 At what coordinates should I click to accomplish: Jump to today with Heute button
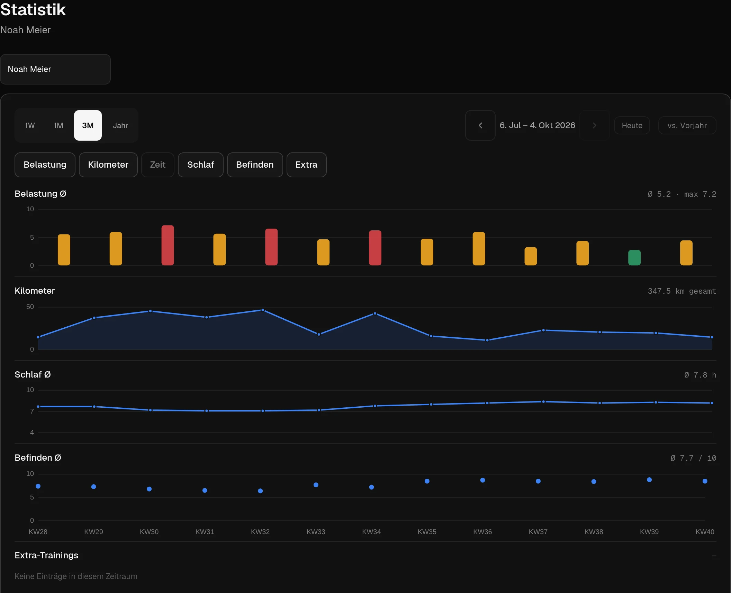(632, 125)
